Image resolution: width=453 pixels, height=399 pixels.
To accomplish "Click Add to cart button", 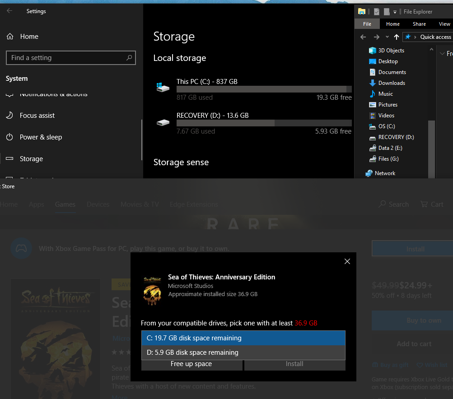I will (x=414, y=344).
